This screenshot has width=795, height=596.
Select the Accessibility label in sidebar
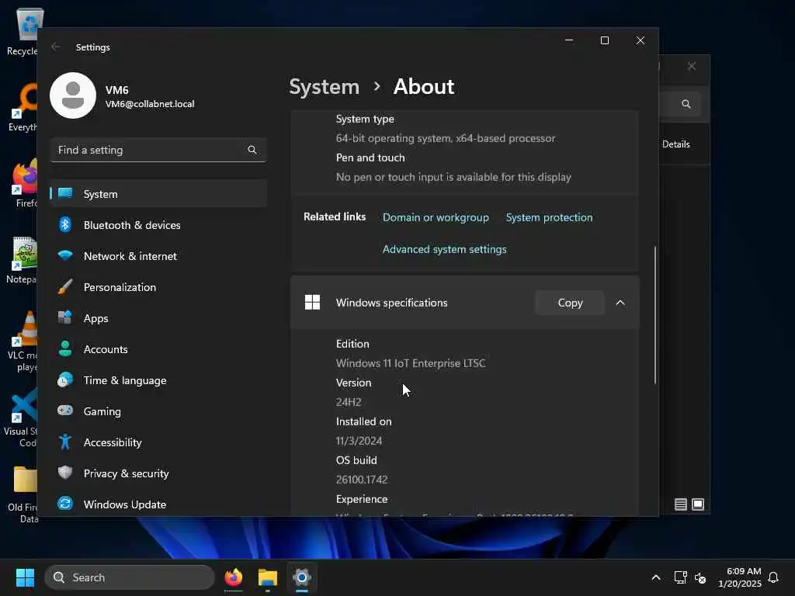[113, 442]
